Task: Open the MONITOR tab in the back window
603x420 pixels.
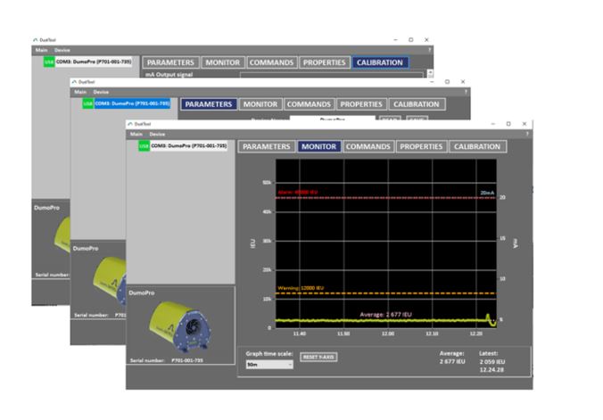Action: [223, 62]
